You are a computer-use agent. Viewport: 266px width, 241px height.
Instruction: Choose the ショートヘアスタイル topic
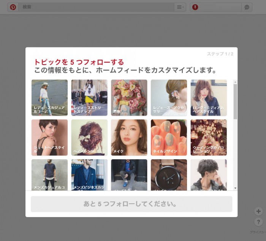49,138
